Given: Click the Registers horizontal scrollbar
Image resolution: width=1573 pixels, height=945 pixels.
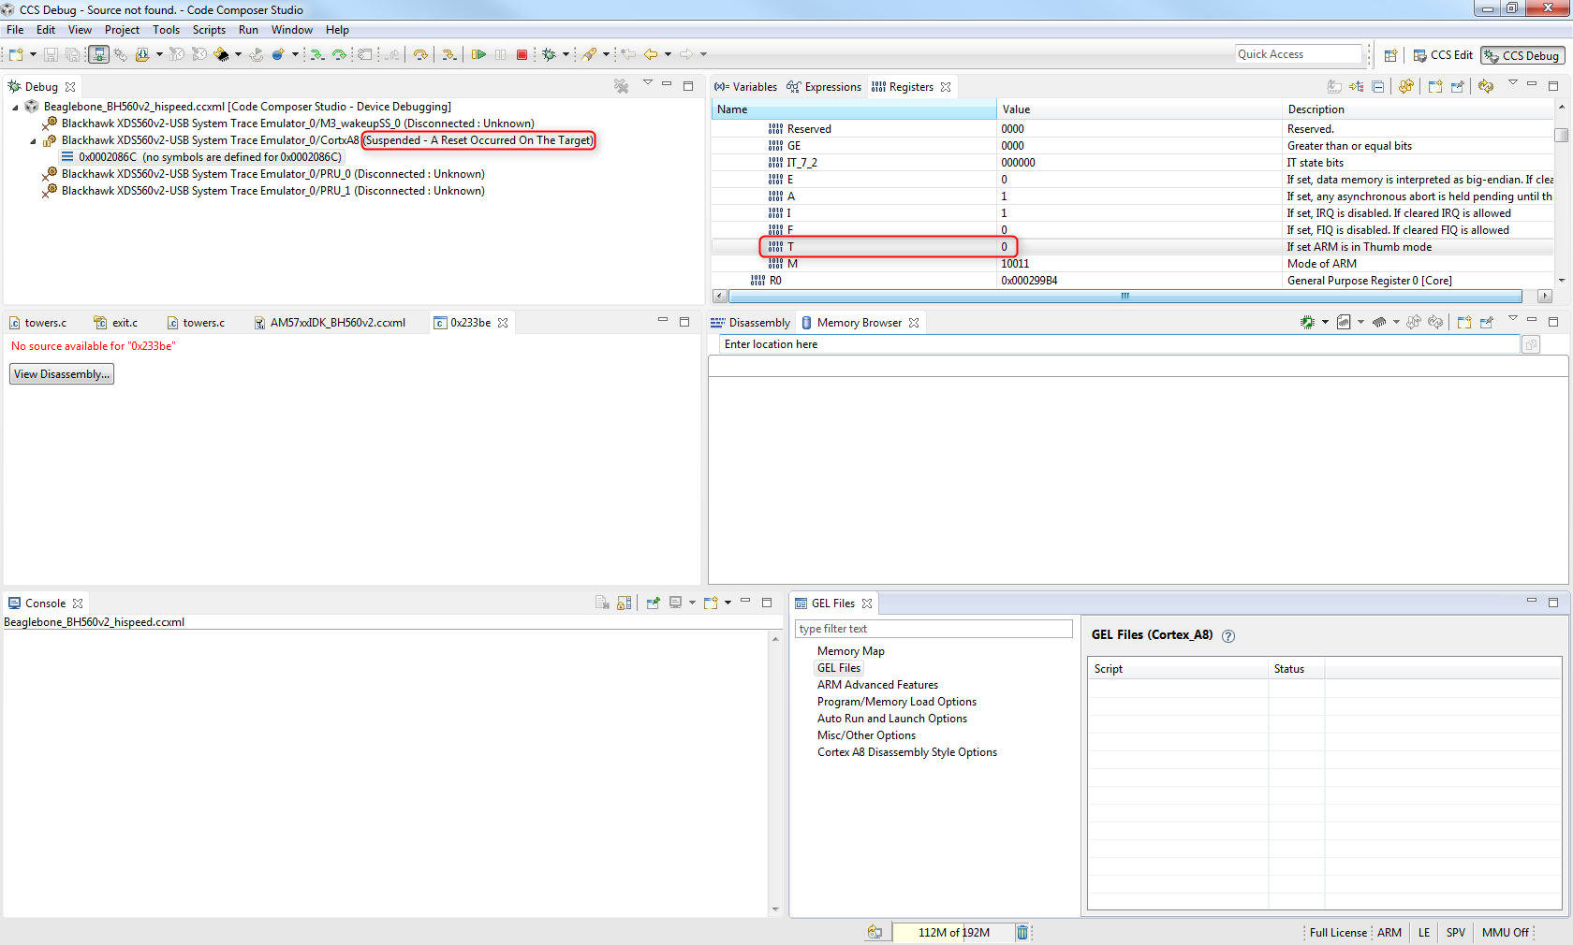Looking at the screenshot, I should [x=1125, y=297].
